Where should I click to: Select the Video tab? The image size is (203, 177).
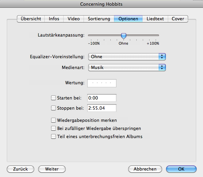(73, 19)
